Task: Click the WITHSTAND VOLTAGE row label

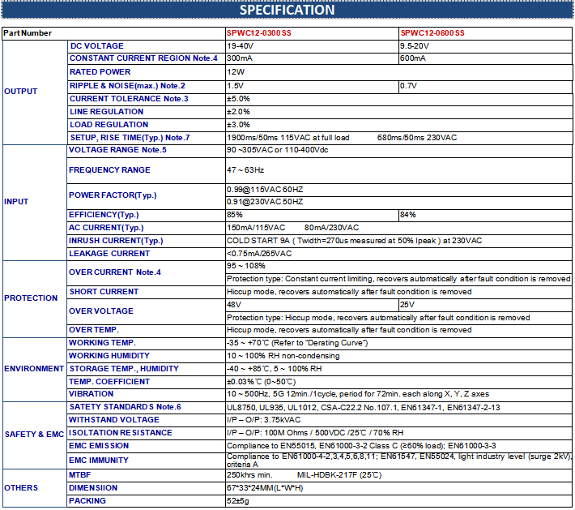Action: pos(114,420)
